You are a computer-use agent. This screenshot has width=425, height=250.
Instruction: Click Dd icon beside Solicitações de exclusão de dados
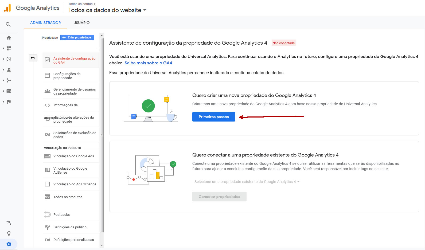click(x=48, y=134)
